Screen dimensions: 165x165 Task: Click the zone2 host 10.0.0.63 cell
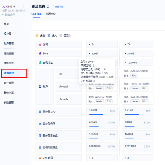coord(138,62)
